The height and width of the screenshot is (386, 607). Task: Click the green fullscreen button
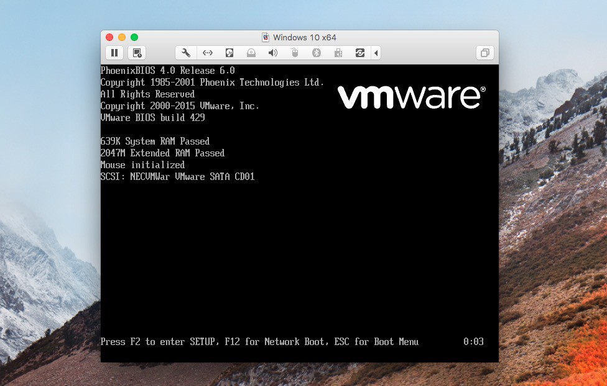[134, 37]
